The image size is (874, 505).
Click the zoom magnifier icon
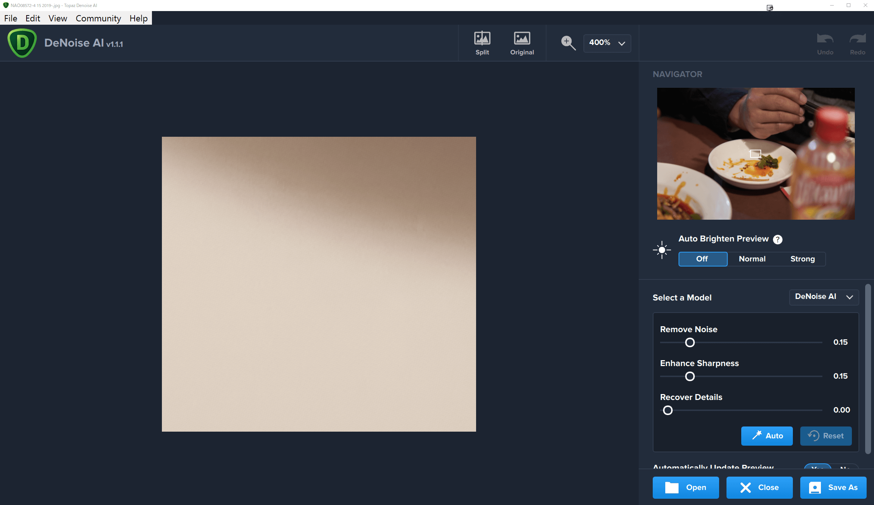pyautogui.click(x=568, y=43)
